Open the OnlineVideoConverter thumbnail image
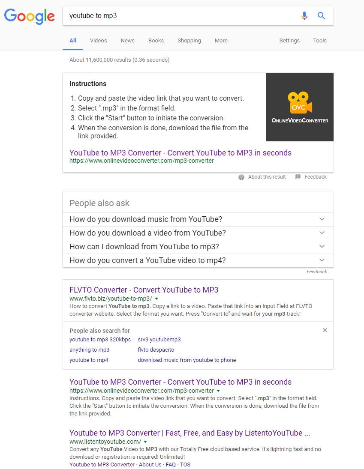The image size is (364, 469). (300, 107)
